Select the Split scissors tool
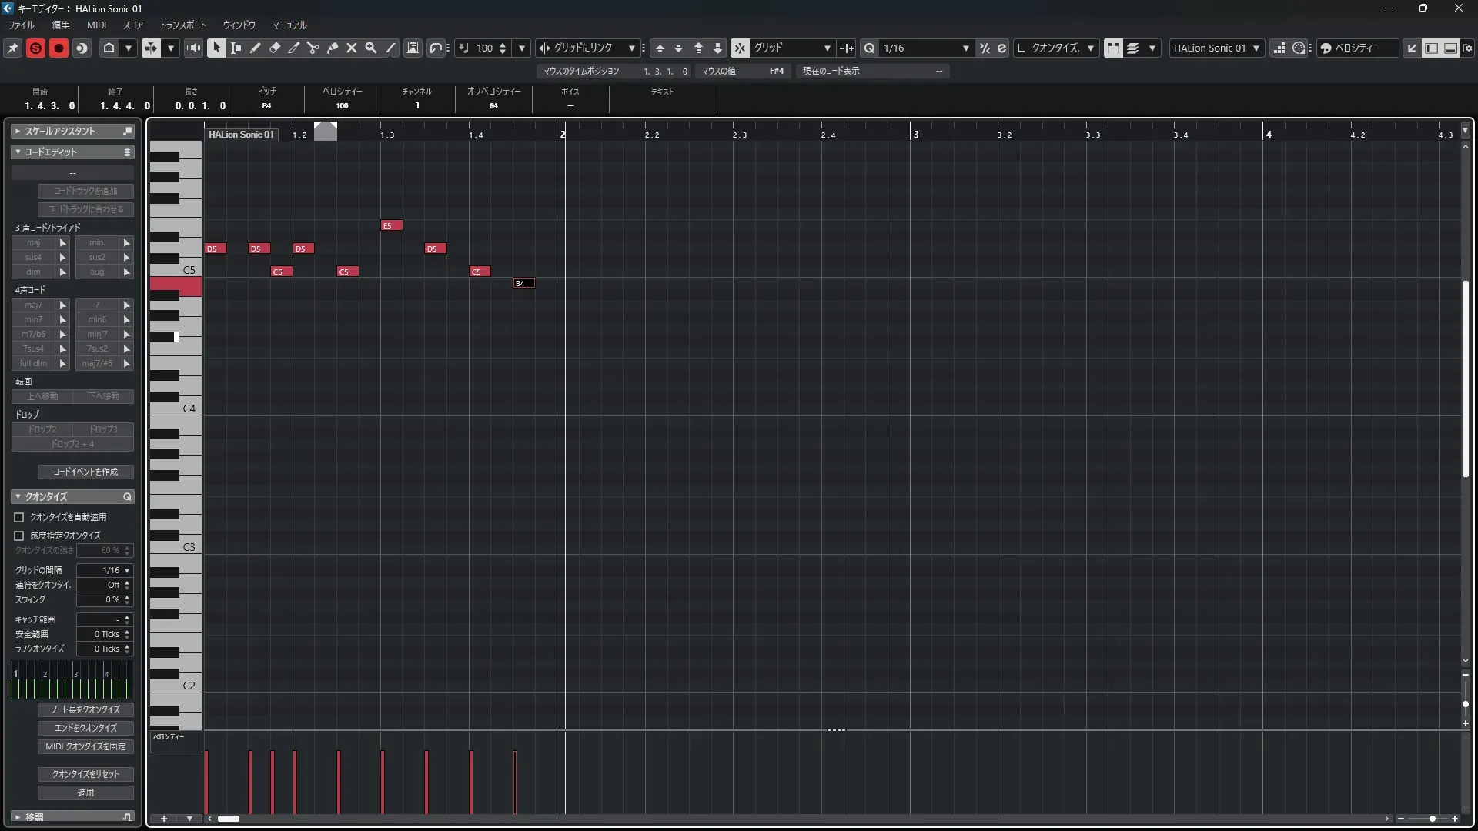 point(313,48)
